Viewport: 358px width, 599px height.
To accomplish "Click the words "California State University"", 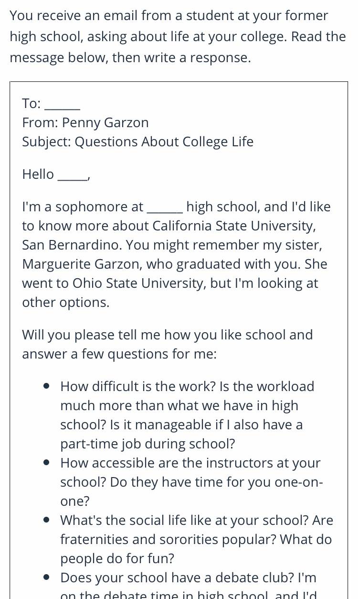I will (x=233, y=226).
